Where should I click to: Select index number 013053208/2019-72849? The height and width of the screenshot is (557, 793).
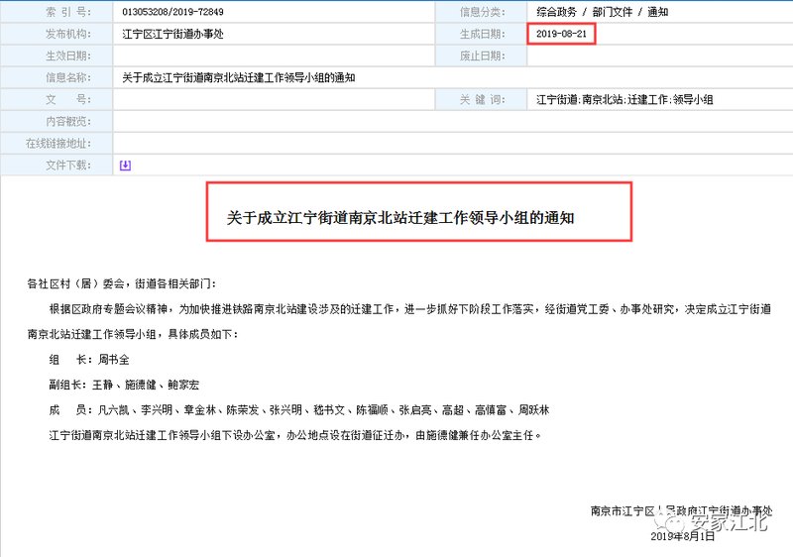(x=172, y=12)
